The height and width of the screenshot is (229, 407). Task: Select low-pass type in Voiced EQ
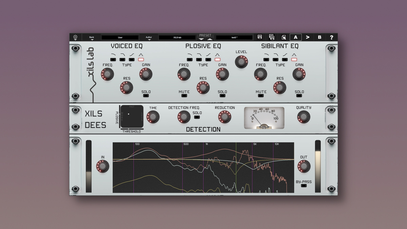pyautogui.click(x=122, y=59)
